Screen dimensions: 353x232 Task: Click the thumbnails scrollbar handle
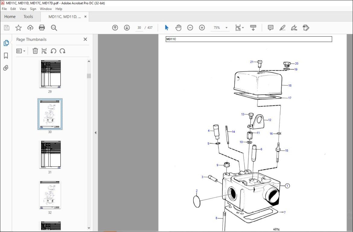[x=89, y=76]
